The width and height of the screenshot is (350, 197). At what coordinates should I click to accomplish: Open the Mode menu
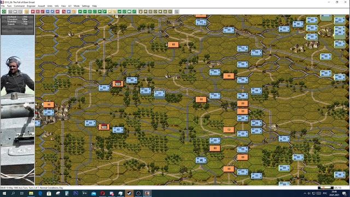click(x=77, y=6)
